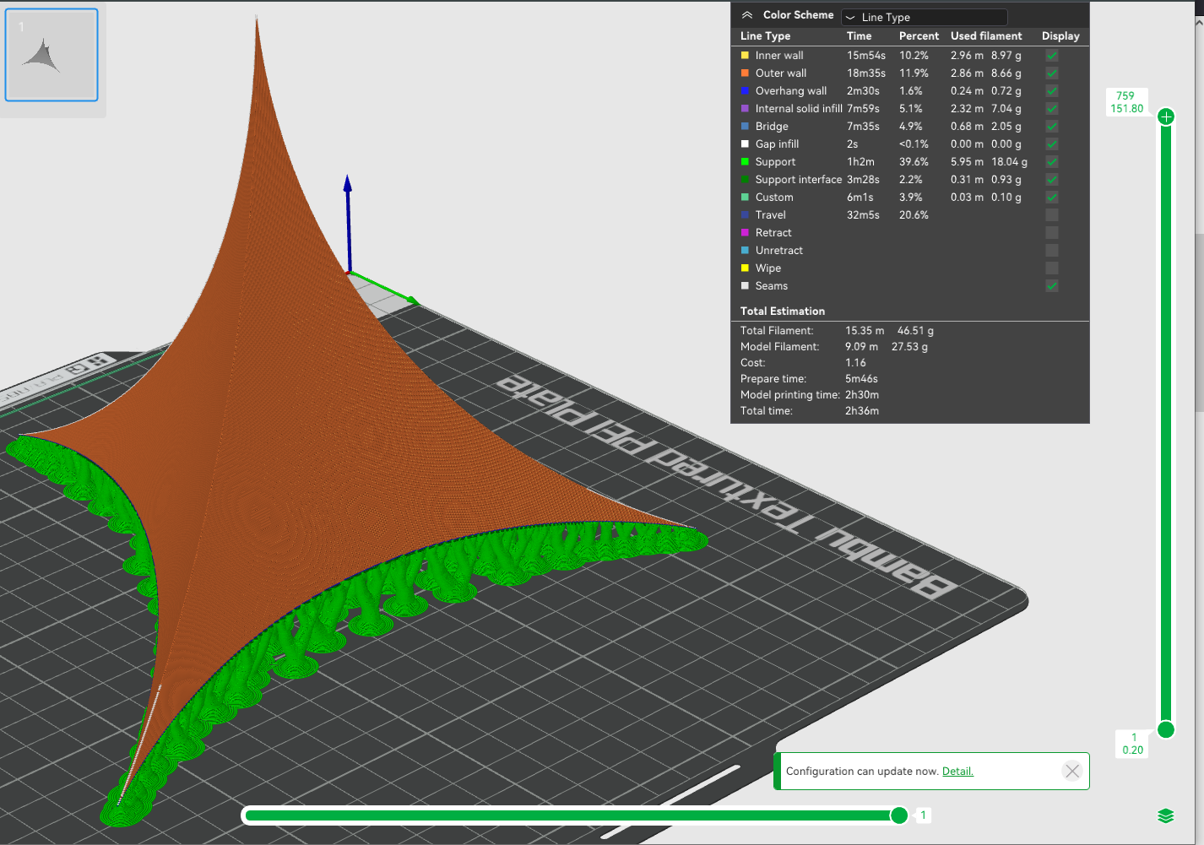This screenshot has width=1204, height=845.
Task: Click Model printing time value 2h30m
Action: point(862,395)
